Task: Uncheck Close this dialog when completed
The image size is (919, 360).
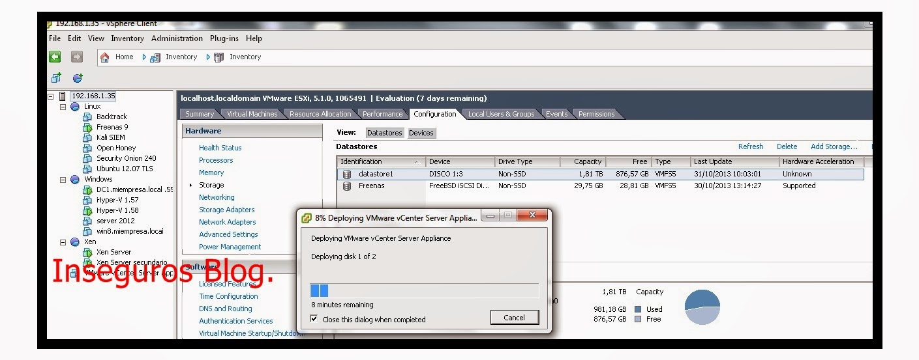Action: click(x=314, y=319)
